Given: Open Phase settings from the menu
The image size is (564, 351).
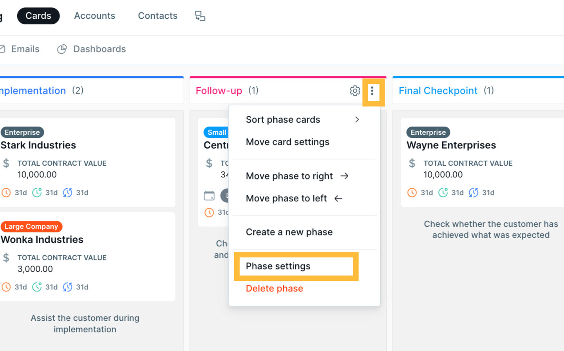Looking at the screenshot, I should pos(278,266).
